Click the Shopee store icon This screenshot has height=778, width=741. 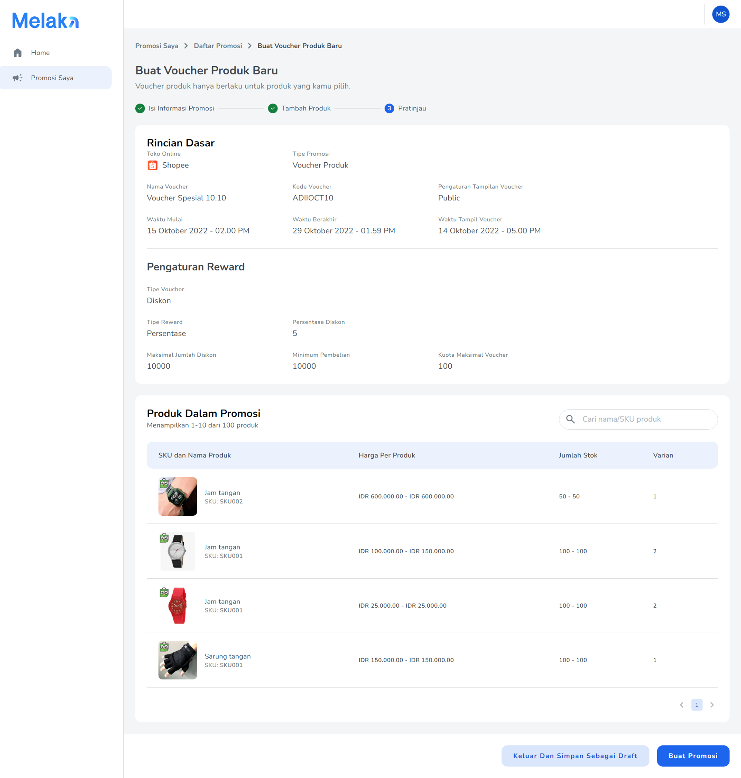[153, 166]
